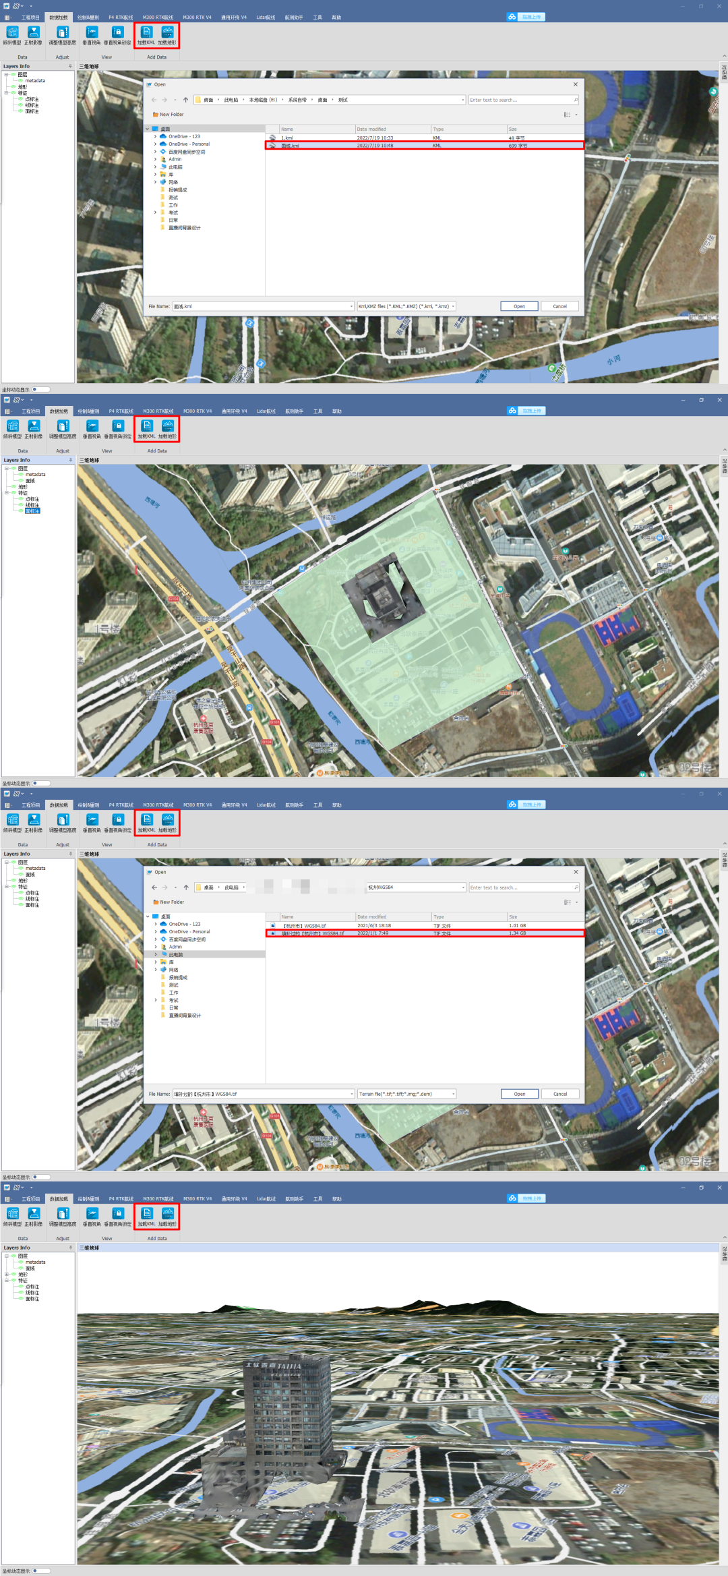Hide metadata layer via eye icon, green-polygon window
The height and width of the screenshot is (1576, 728).
click(21, 475)
